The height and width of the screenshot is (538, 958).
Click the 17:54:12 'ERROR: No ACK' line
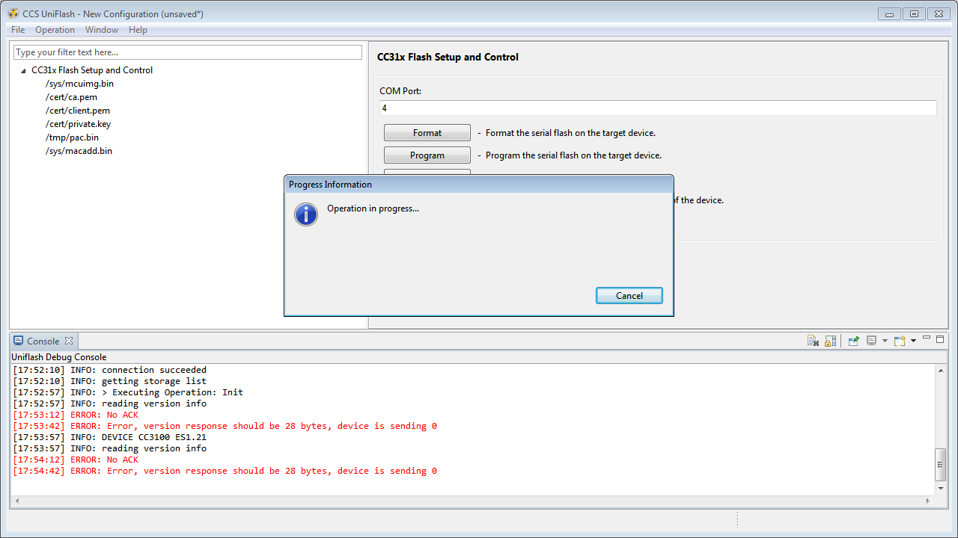pos(76,460)
